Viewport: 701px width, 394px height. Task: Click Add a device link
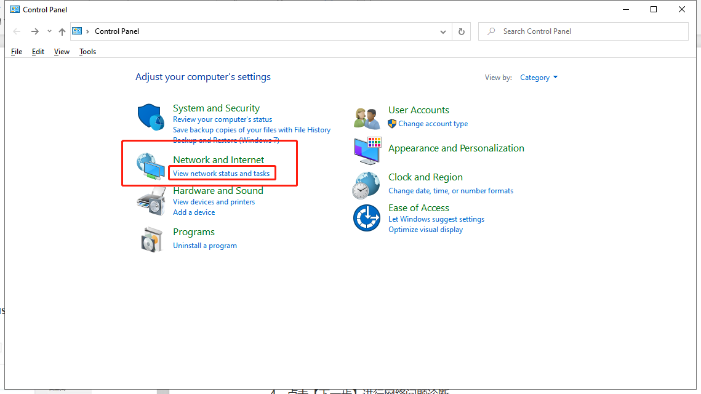click(x=194, y=212)
